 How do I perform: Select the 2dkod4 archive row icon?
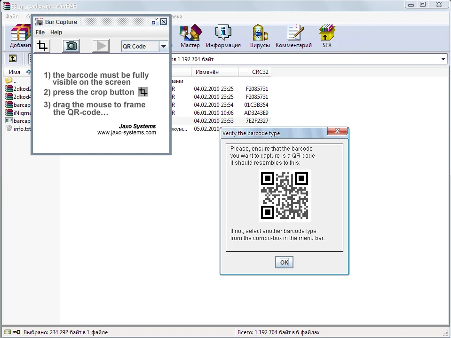(9, 97)
